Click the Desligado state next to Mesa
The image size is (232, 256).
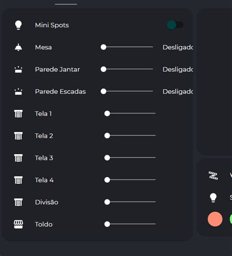(x=178, y=48)
